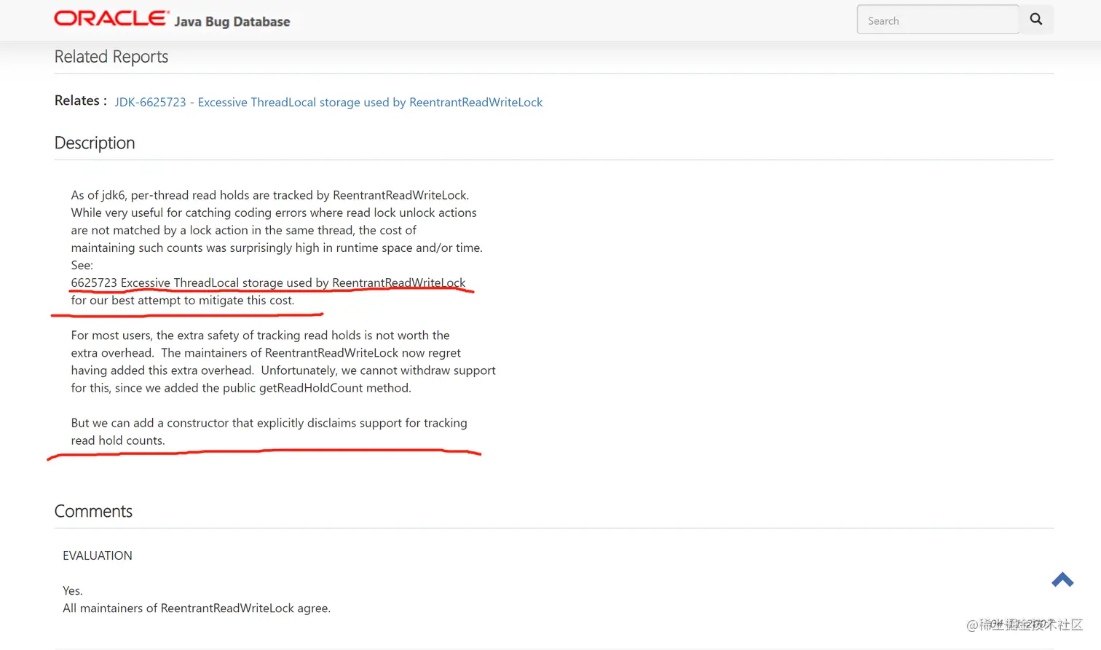The height and width of the screenshot is (650, 1101).
Task: Click the Oracle logo
Action: coord(111,18)
